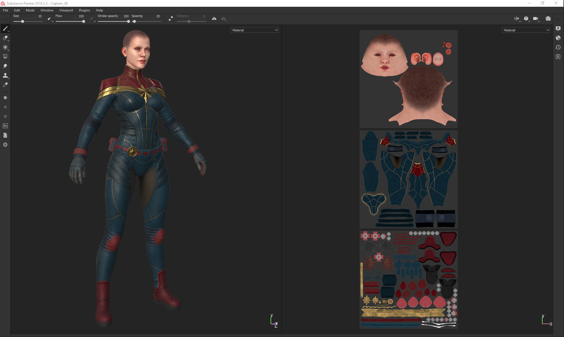The width and height of the screenshot is (564, 337).
Task: Expand Clone tool variant arrow
Action: point(9,78)
